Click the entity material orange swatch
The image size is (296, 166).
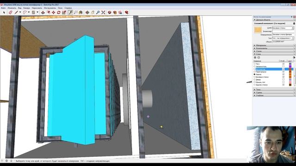click(258, 30)
